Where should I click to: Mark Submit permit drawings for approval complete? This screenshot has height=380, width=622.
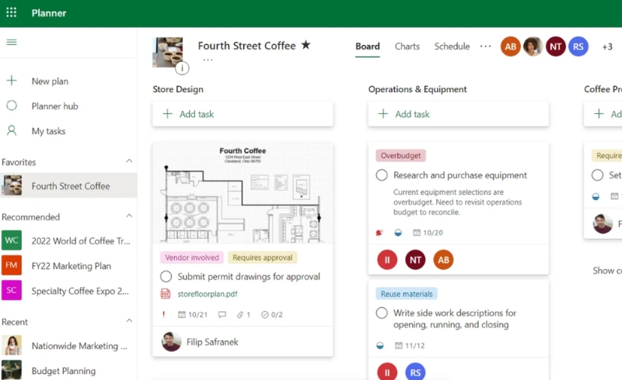(x=166, y=276)
